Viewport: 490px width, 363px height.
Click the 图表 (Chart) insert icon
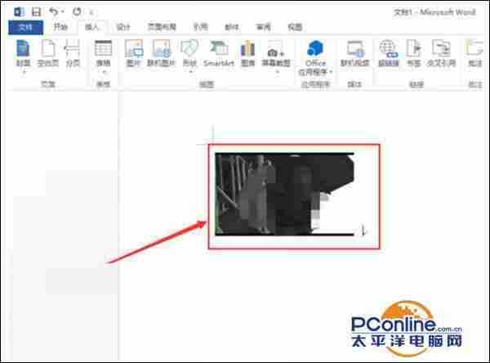pyautogui.click(x=247, y=53)
